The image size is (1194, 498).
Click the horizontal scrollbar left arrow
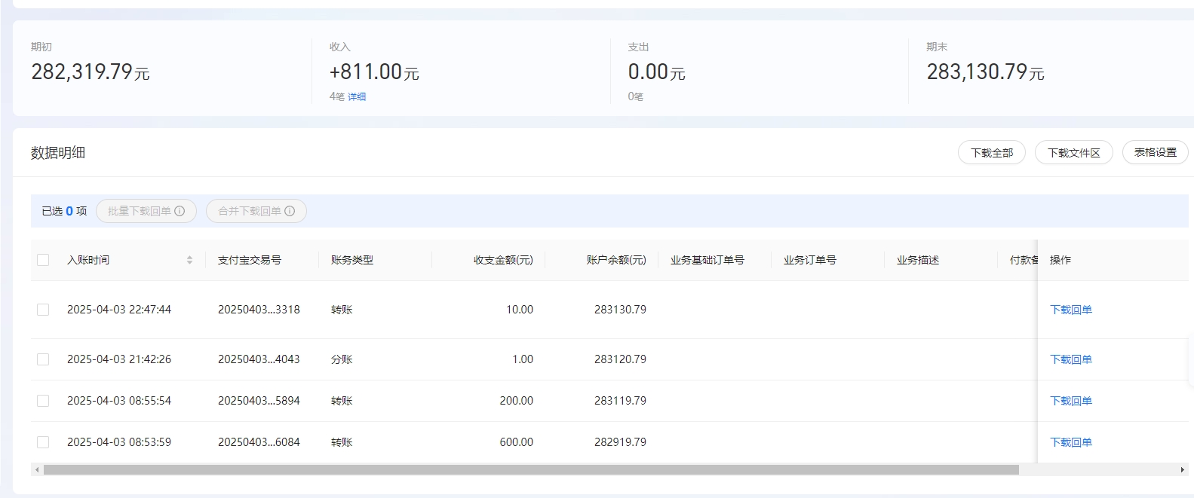coord(36,469)
